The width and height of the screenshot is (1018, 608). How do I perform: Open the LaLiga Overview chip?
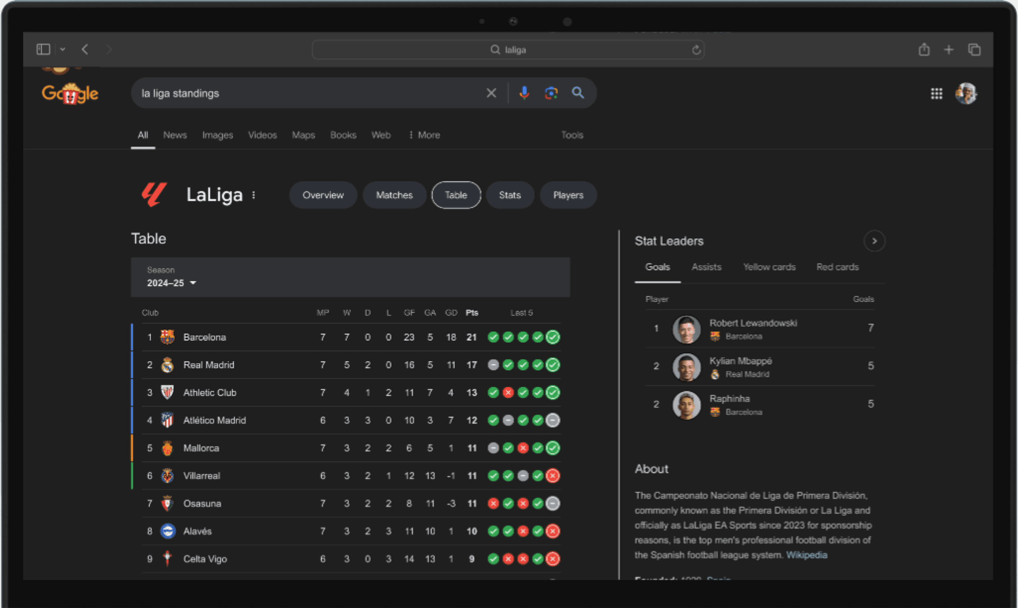[323, 195]
